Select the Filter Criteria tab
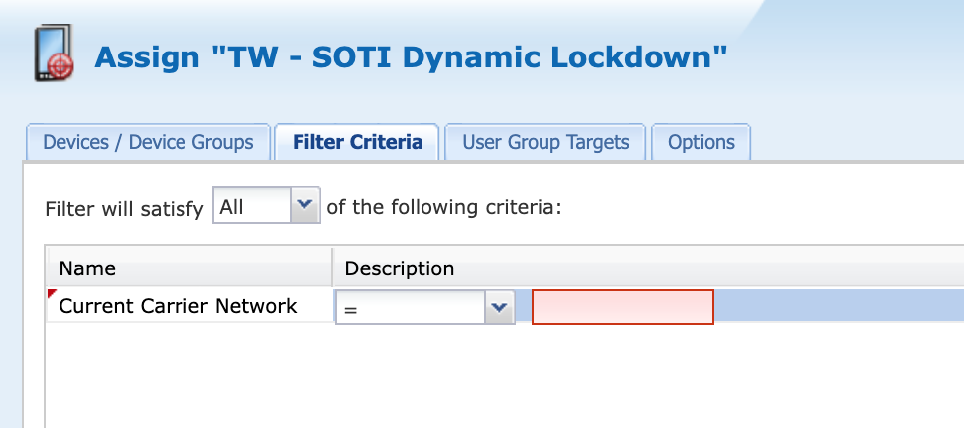 tap(357, 142)
